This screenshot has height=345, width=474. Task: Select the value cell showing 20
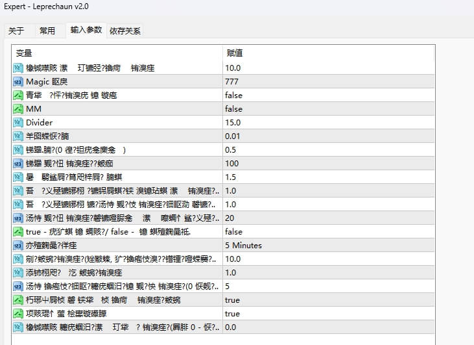329,218
